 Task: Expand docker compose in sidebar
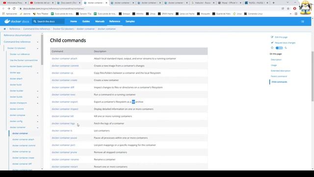[x=38, y=116]
